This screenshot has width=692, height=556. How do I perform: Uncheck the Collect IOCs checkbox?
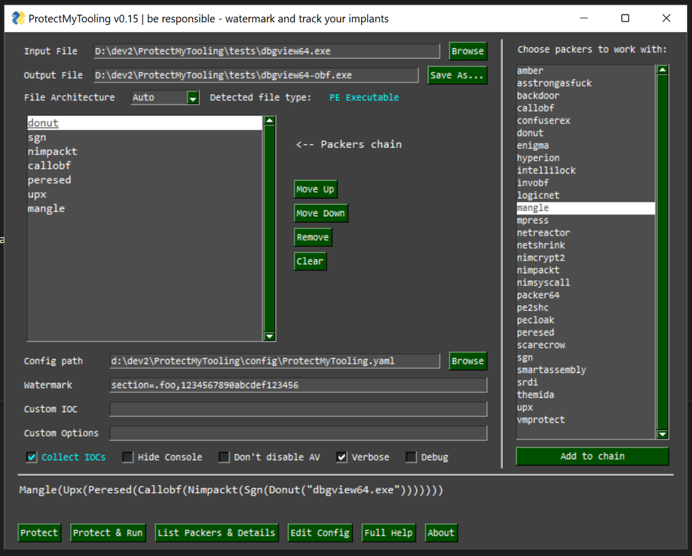(x=32, y=457)
